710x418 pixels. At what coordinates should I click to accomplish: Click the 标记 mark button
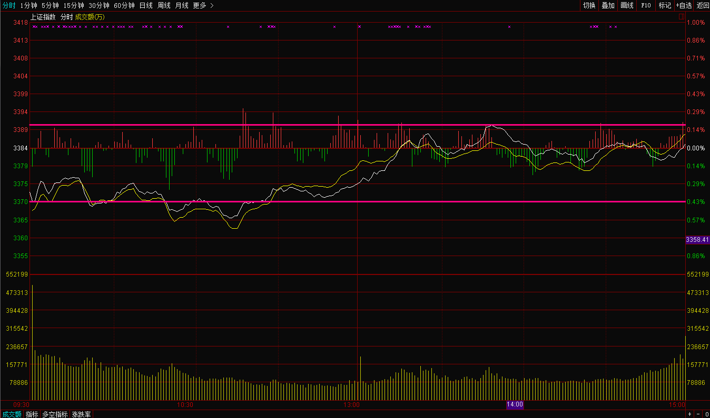pos(665,5)
